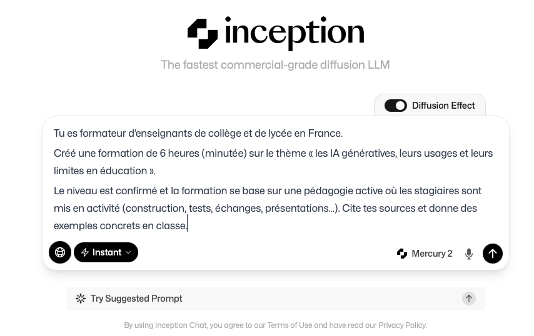Send the prompt with the arrow button

[493, 254]
